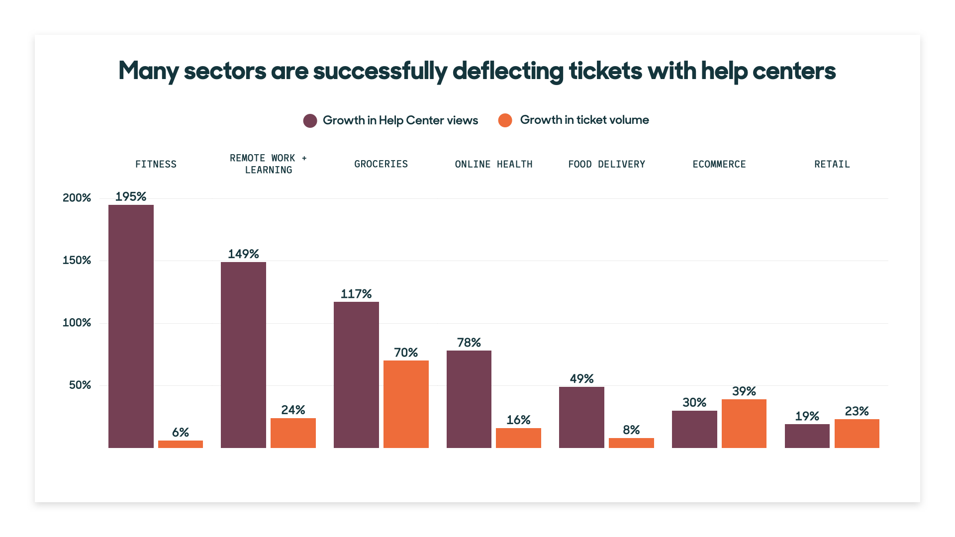Select the FITNESS category label
Image resolution: width=955 pixels, height=537 pixels.
[156, 164]
